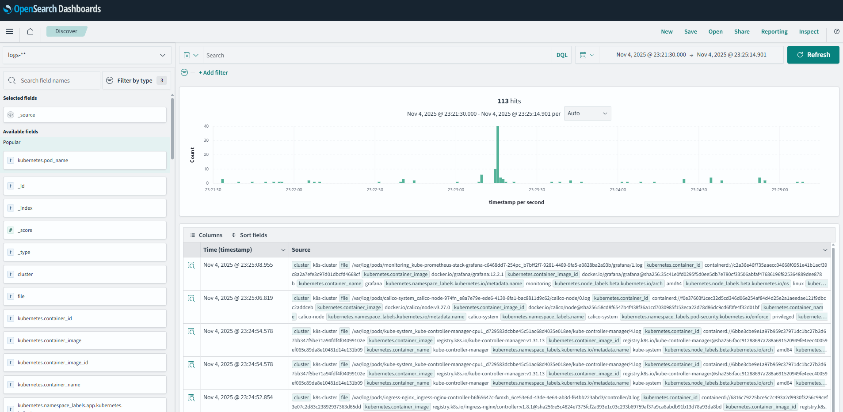Expand Time (timestamp) column menu
This screenshot has height=412, width=843.
point(283,250)
